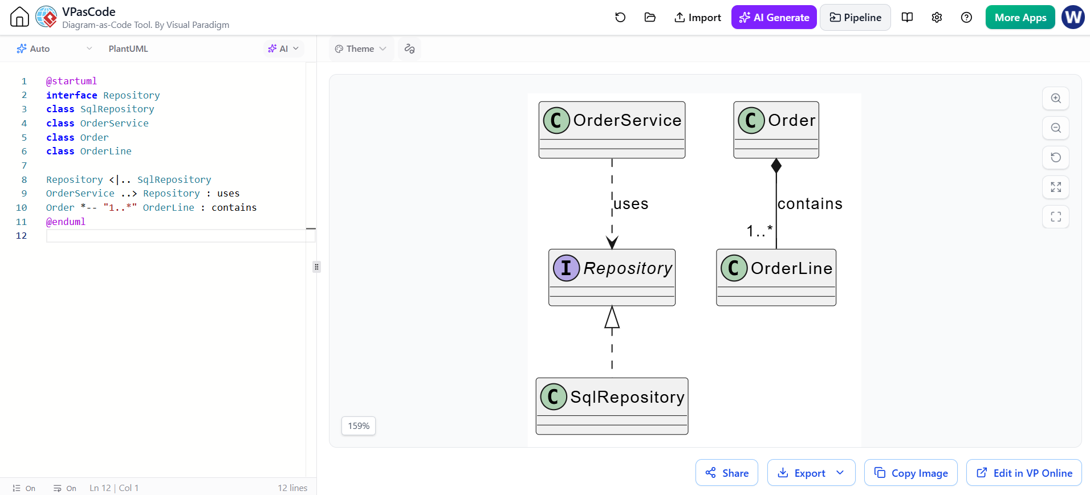
Task: Open the Theme dropdown
Action: pos(361,49)
